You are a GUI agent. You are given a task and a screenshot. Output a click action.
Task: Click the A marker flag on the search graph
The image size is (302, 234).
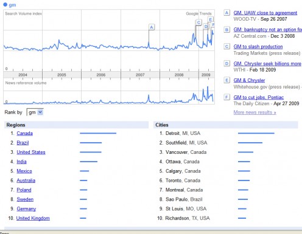click(152, 27)
